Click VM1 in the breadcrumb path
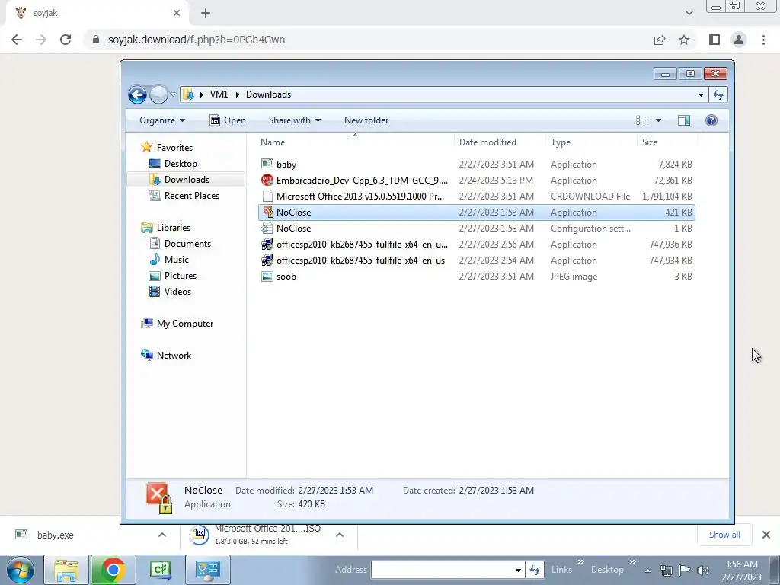Screen dimensions: 780x585 pos(219,94)
